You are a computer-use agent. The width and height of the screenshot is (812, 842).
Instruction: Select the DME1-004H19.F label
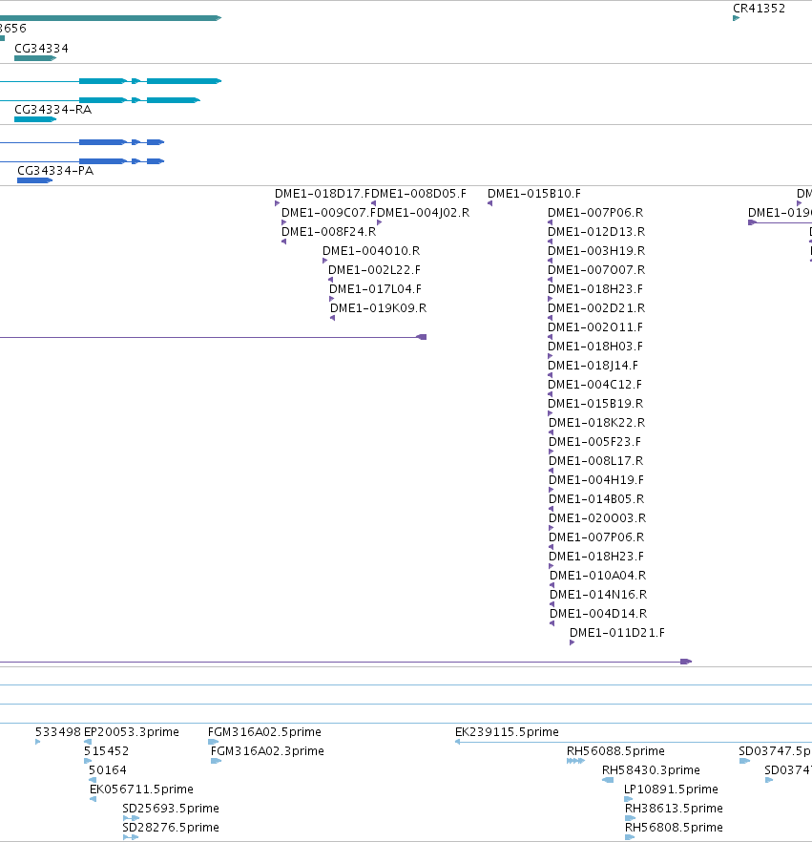[x=596, y=480]
